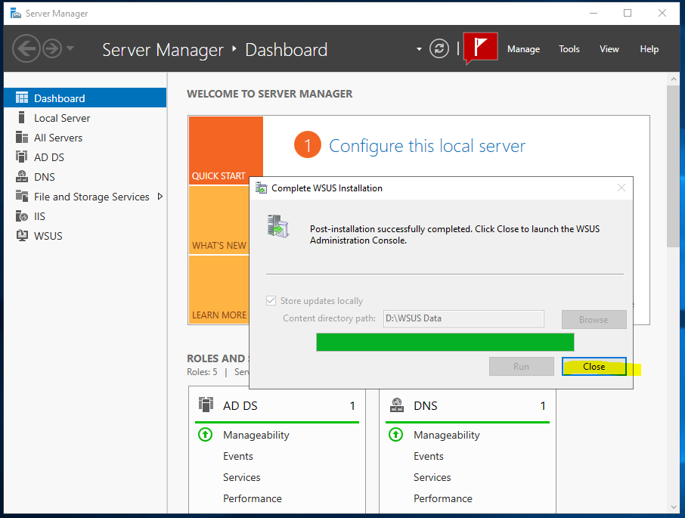The image size is (685, 518).
Task: Click the IIS icon in sidebar
Action: (x=22, y=216)
